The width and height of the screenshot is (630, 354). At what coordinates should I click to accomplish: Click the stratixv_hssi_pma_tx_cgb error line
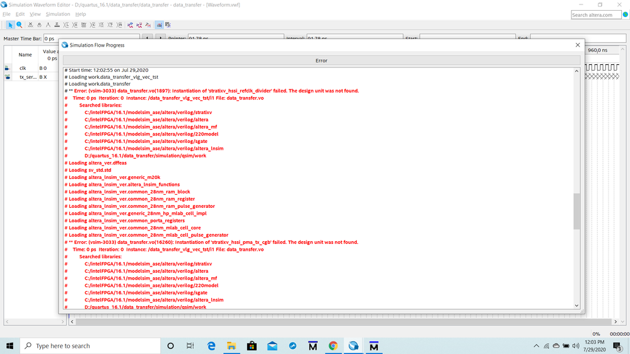pos(211,242)
